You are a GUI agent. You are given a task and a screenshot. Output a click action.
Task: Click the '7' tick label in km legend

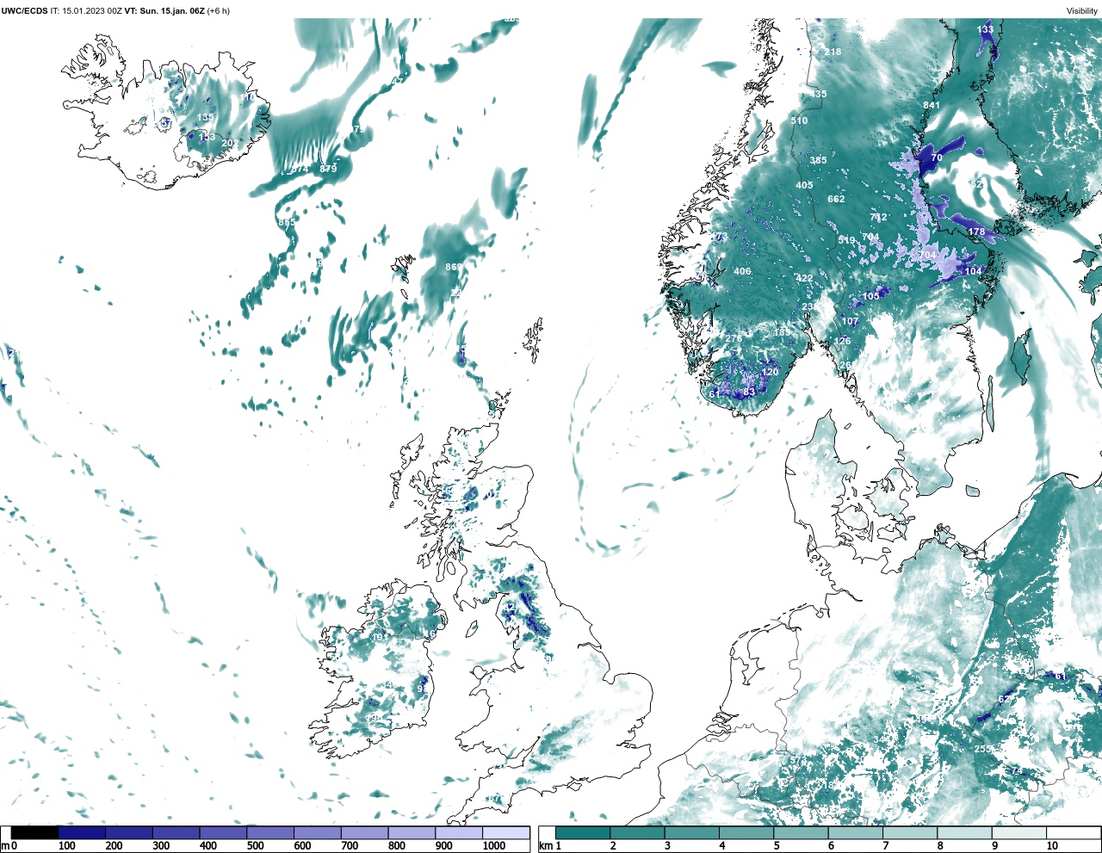[x=886, y=846]
